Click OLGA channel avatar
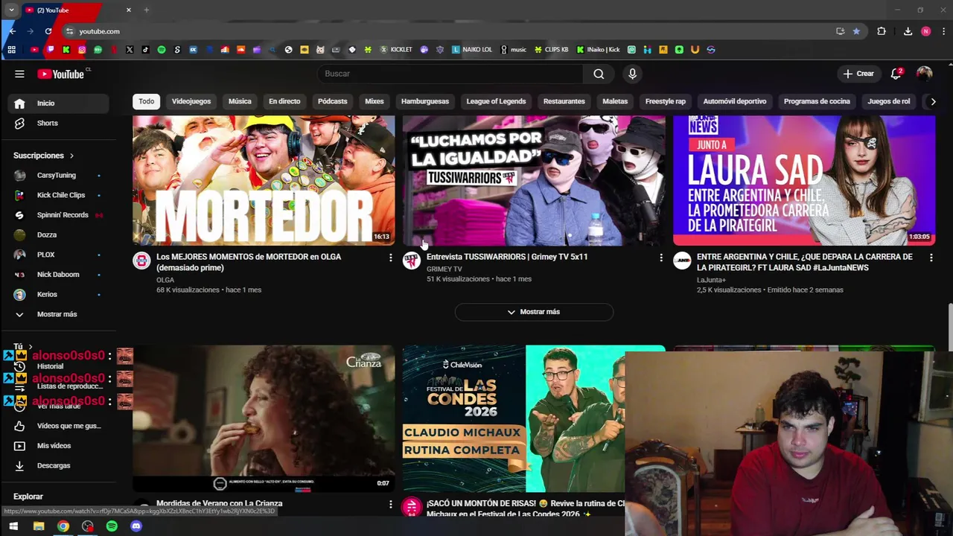 pos(141,261)
